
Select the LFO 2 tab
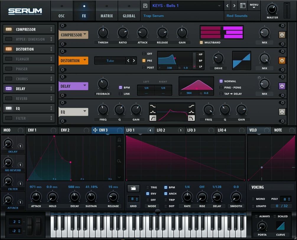tap(170, 130)
